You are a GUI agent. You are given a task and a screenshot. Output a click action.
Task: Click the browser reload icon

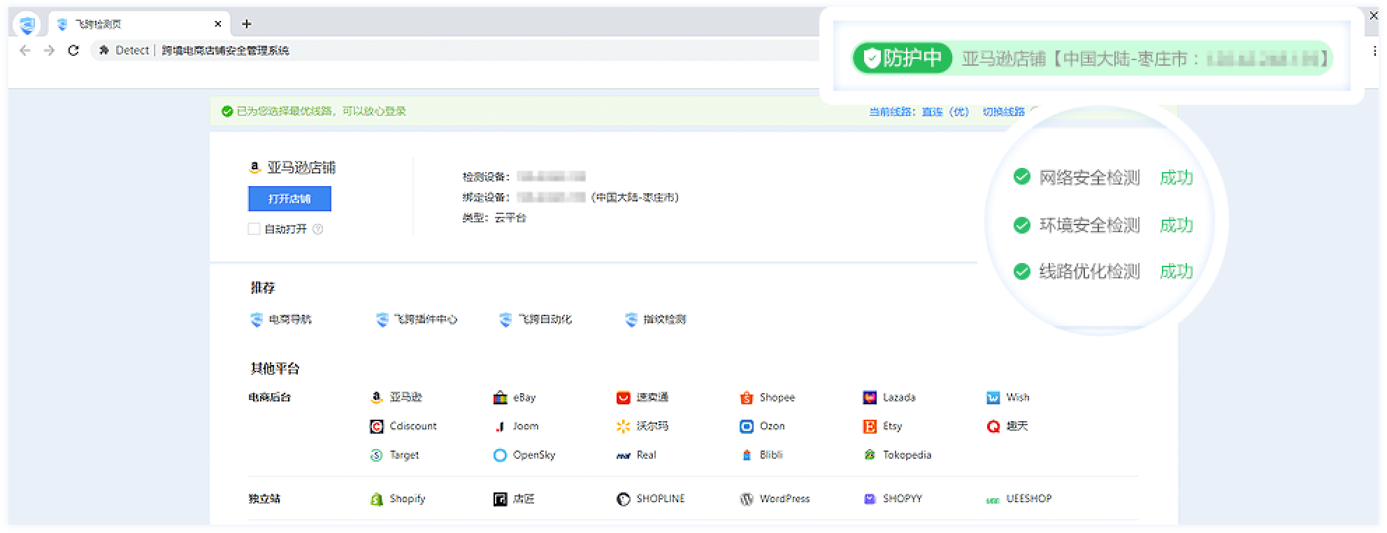pos(73,50)
